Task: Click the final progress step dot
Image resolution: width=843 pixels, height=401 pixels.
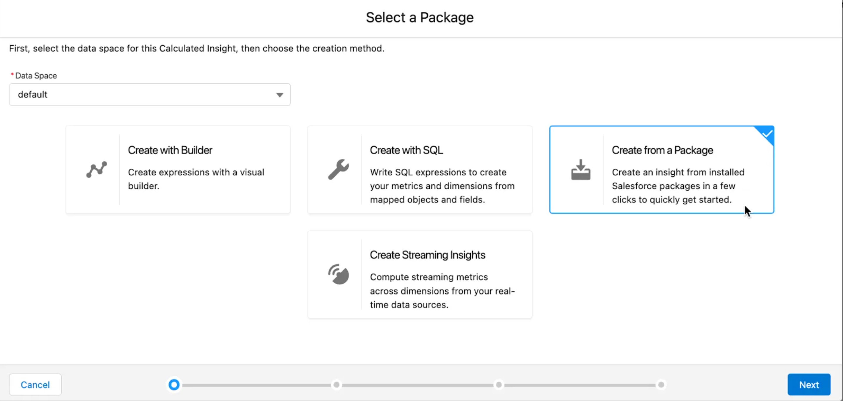Action: click(x=661, y=385)
